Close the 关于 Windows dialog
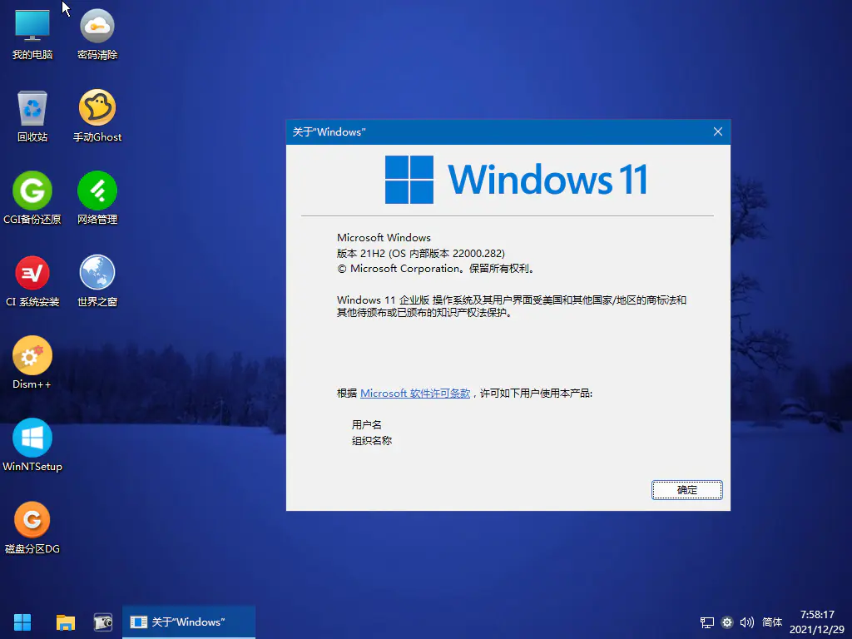This screenshot has height=639, width=852. 717,131
